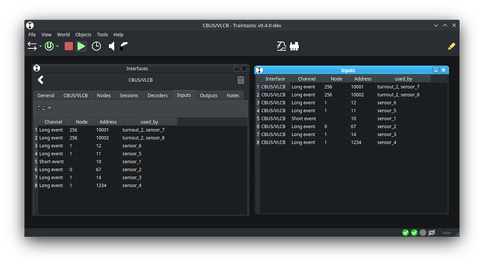Toggle edit mode with the yellow pencil
Image resolution: width=484 pixels, height=265 pixels.
(x=451, y=46)
